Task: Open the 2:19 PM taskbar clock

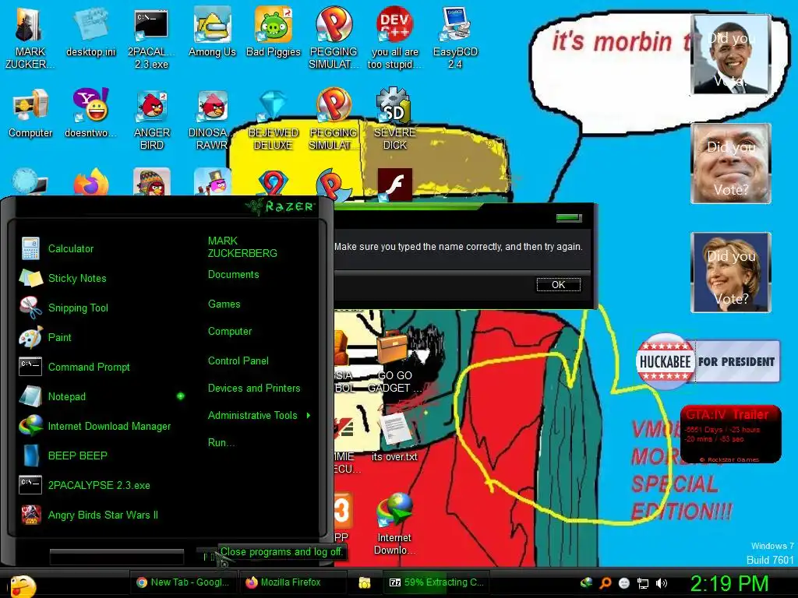Action: pos(729,584)
